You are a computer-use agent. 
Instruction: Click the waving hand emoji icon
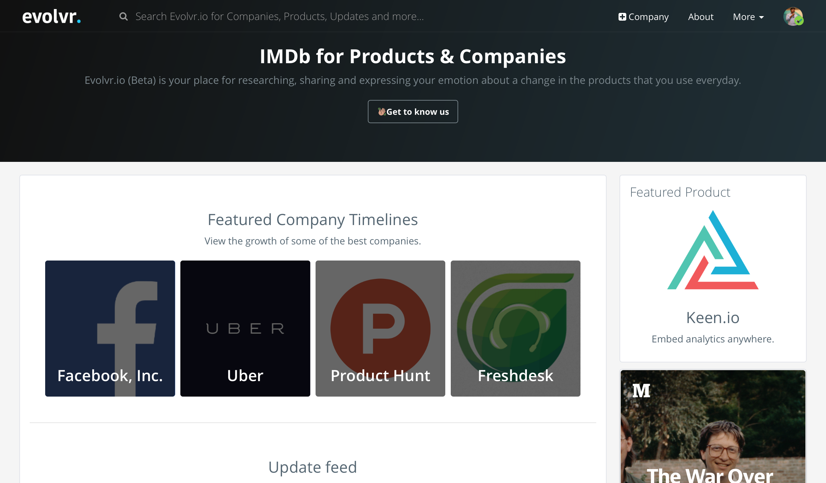click(x=381, y=112)
